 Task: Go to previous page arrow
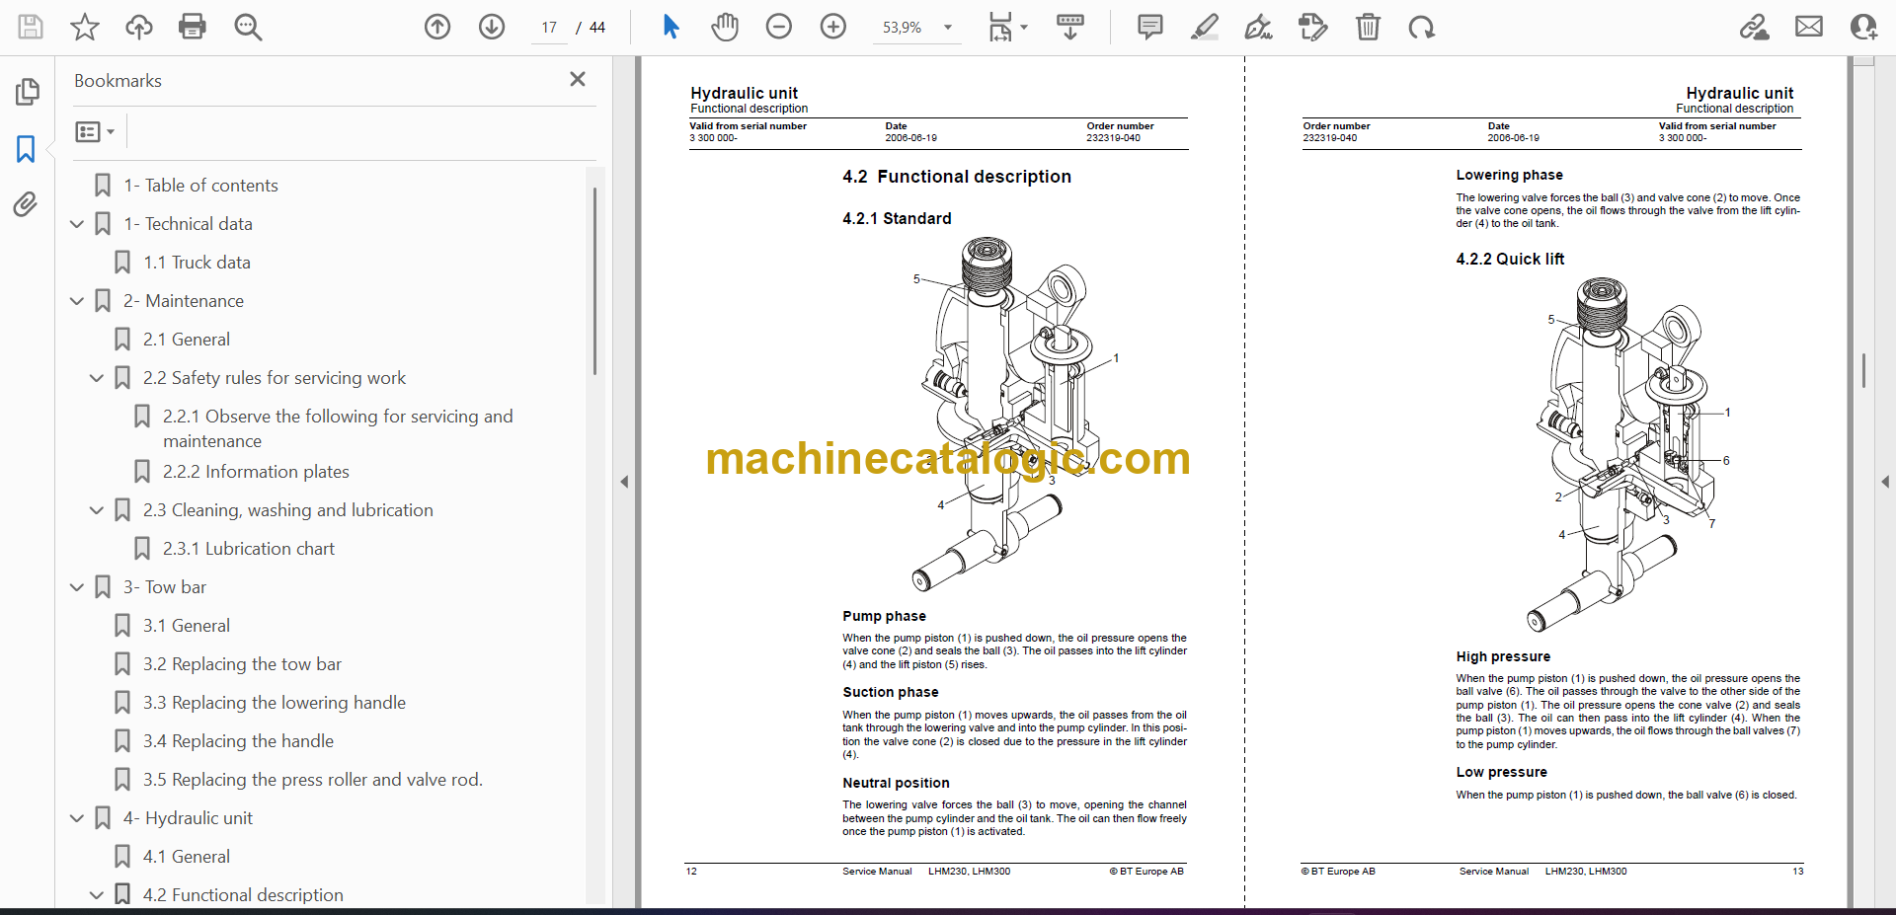point(437,27)
